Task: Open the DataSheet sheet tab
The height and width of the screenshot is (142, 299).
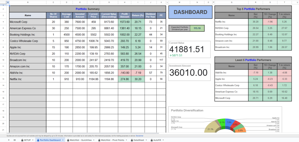Action: tap(139, 140)
